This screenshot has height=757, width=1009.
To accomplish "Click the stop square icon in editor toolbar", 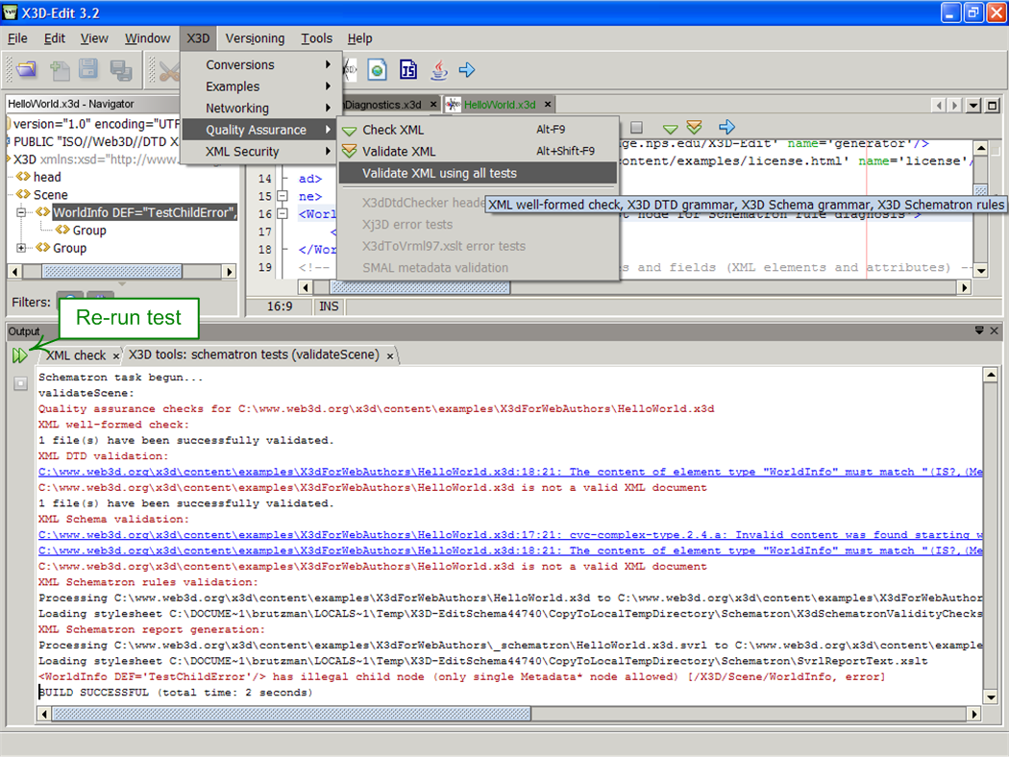I will pos(636,128).
